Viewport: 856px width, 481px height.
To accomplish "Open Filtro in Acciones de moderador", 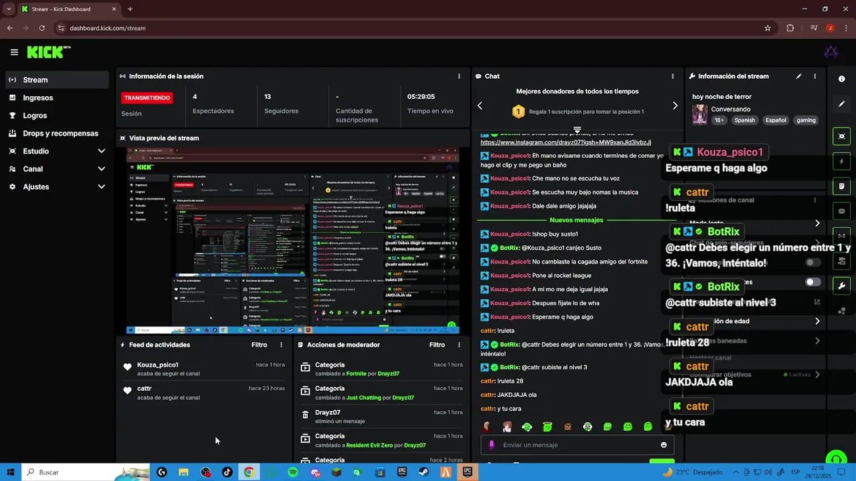I will (437, 345).
